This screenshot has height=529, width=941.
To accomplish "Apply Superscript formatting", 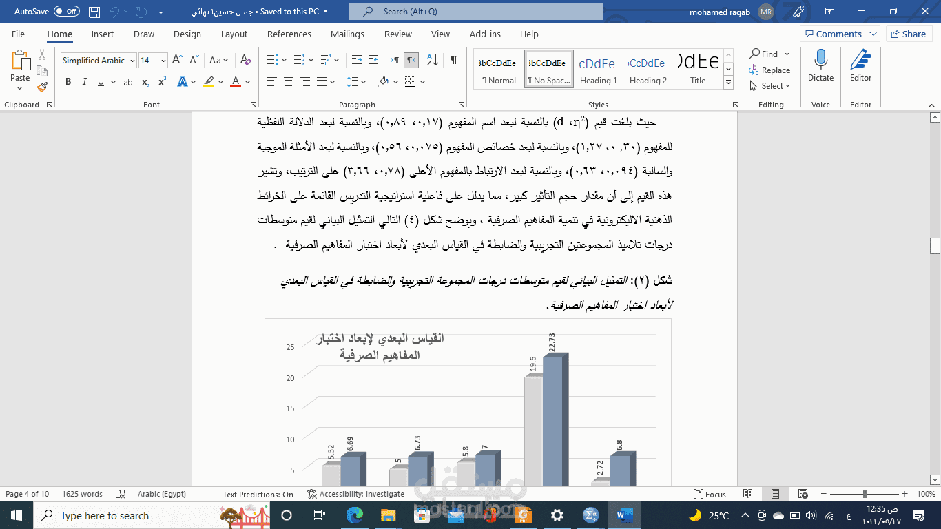I will coord(162,82).
